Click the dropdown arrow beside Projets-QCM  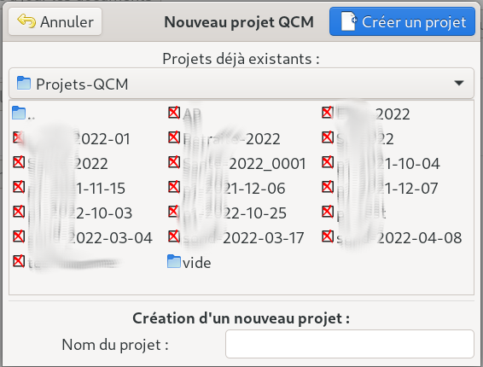coord(459,83)
